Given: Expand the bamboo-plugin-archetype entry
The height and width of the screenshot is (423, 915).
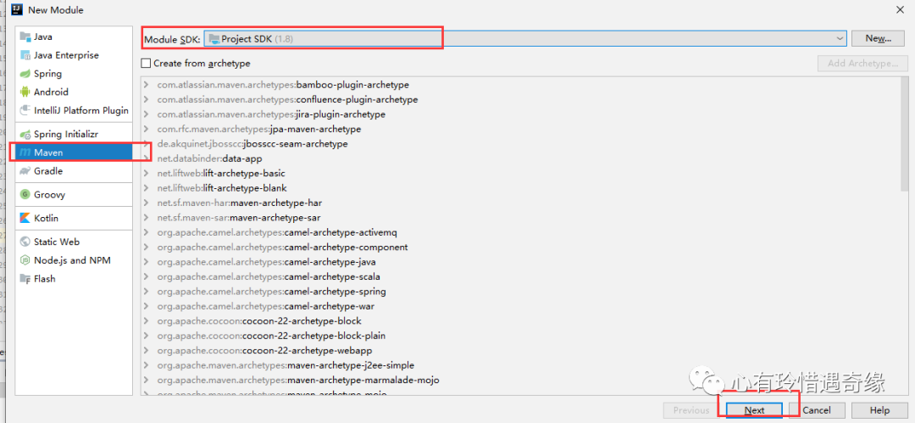Looking at the screenshot, I should 147,85.
